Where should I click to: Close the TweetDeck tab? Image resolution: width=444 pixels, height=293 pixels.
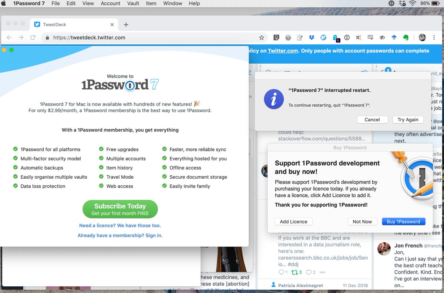(x=112, y=25)
